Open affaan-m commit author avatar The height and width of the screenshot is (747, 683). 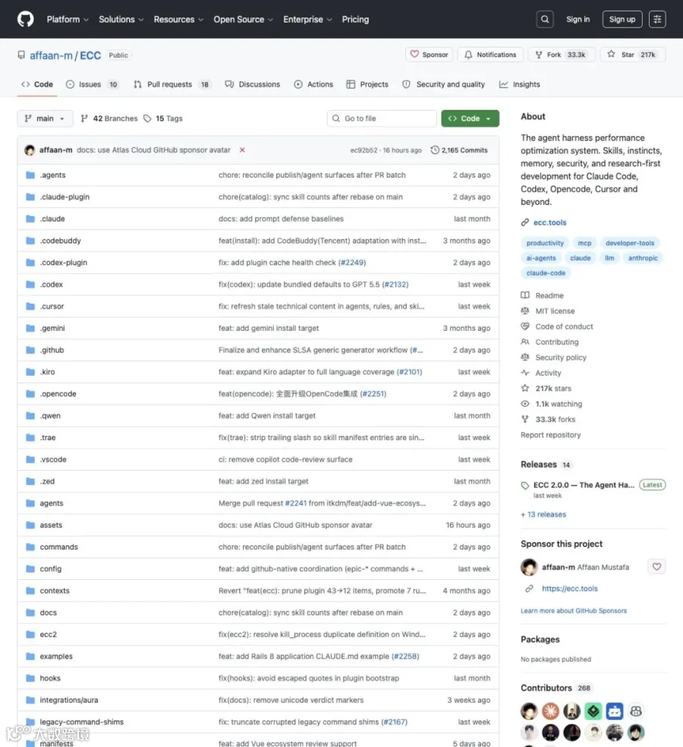coord(30,150)
